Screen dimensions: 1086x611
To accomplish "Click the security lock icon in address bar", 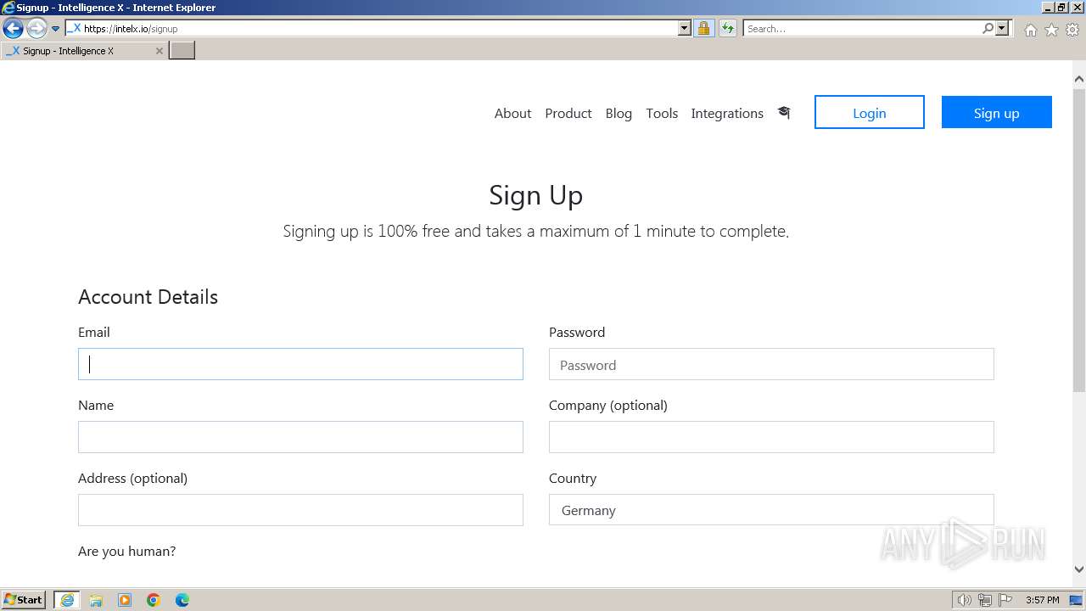I will [x=703, y=28].
